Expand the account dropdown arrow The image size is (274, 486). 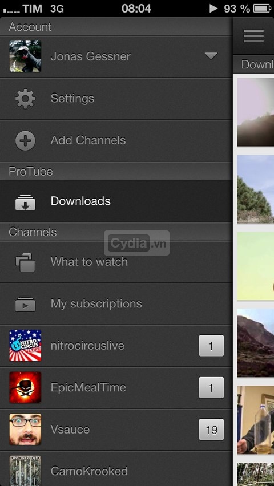click(211, 56)
